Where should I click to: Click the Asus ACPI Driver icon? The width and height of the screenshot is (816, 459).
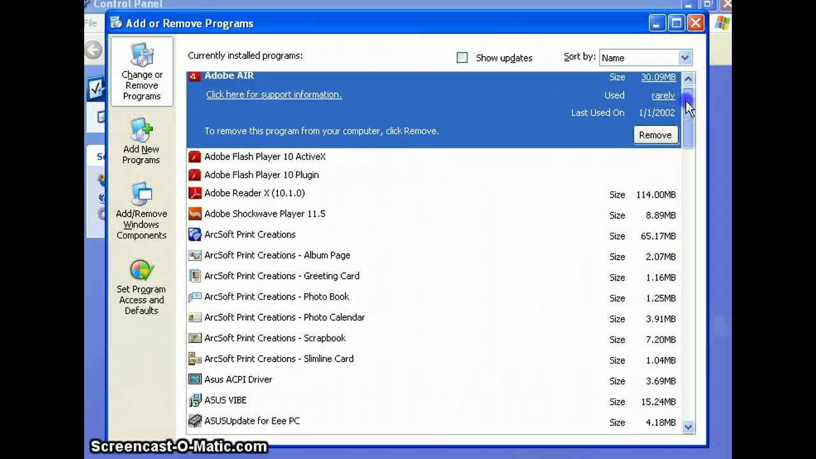(x=194, y=379)
